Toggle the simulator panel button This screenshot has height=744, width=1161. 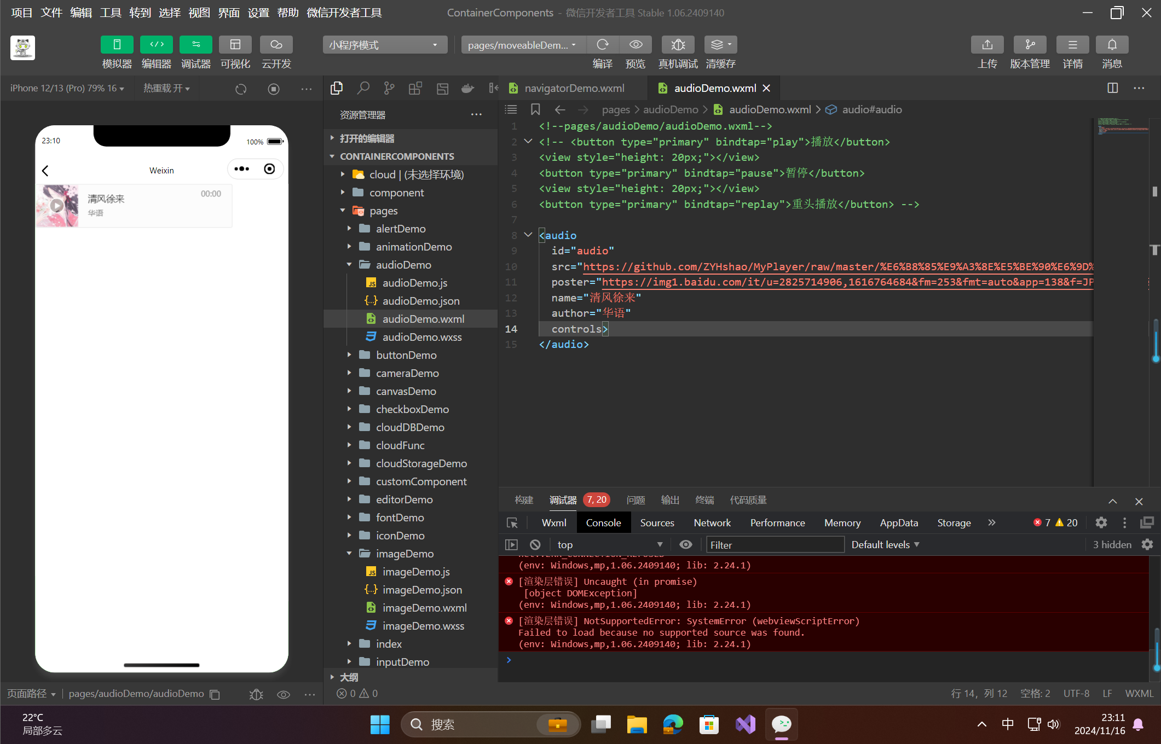click(117, 45)
